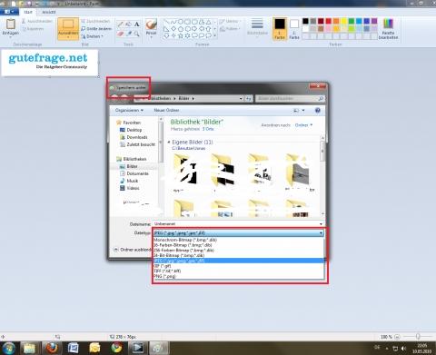Open Palette bearbeiten color editor

388,29
